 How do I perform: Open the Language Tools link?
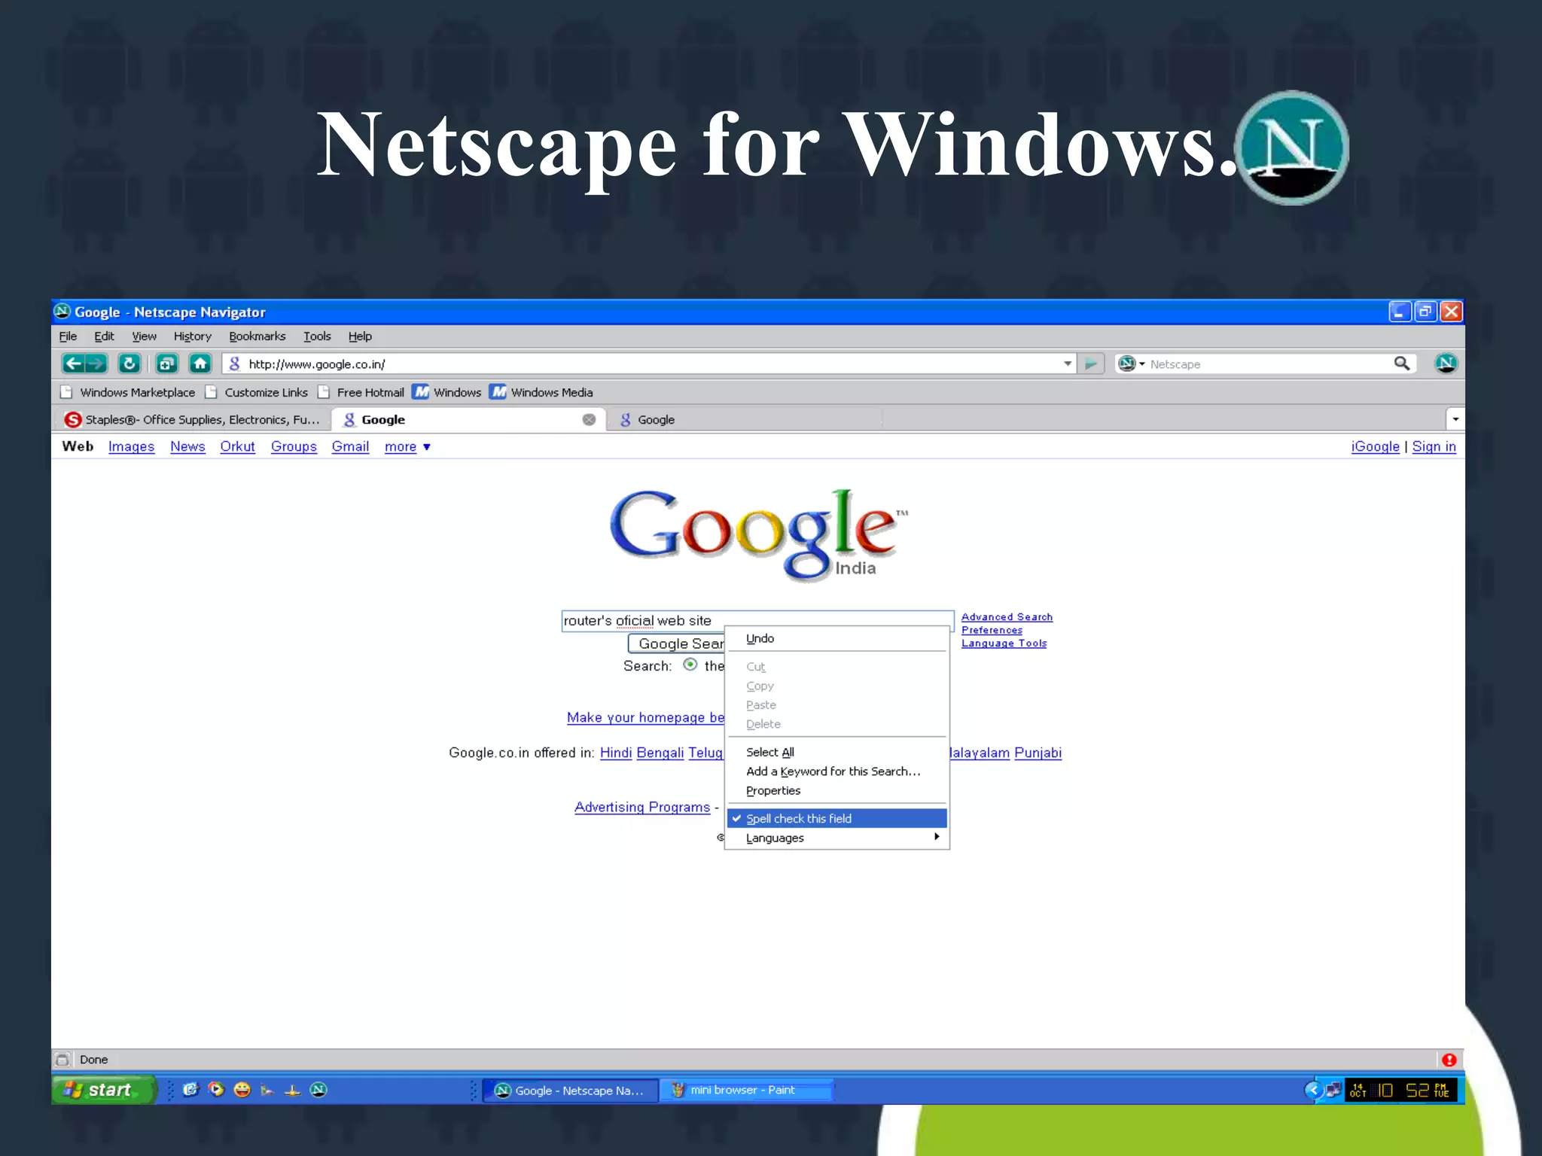pyautogui.click(x=1004, y=643)
